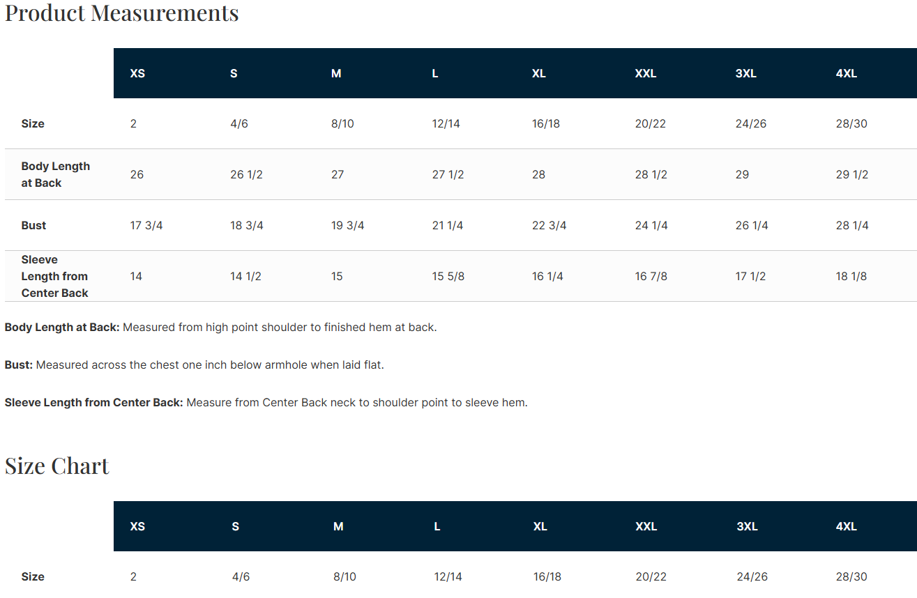Select the 15 5/8 sleeve length cell
Screen dimensions: 917x598
[x=448, y=276]
